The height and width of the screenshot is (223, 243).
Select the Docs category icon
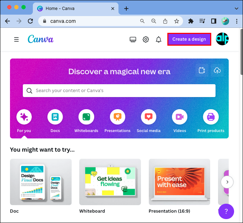click(55, 117)
